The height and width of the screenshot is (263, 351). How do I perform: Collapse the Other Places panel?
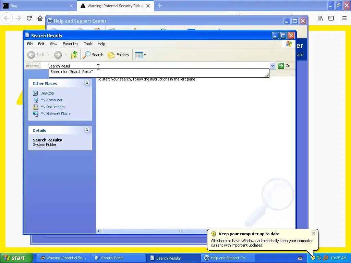point(87,83)
